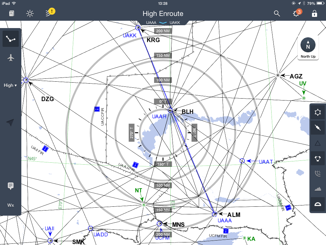Screen dimensions: 326x245
Task: Select the route planning tool in sidebar
Action: pyautogui.click(x=11, y=39)
